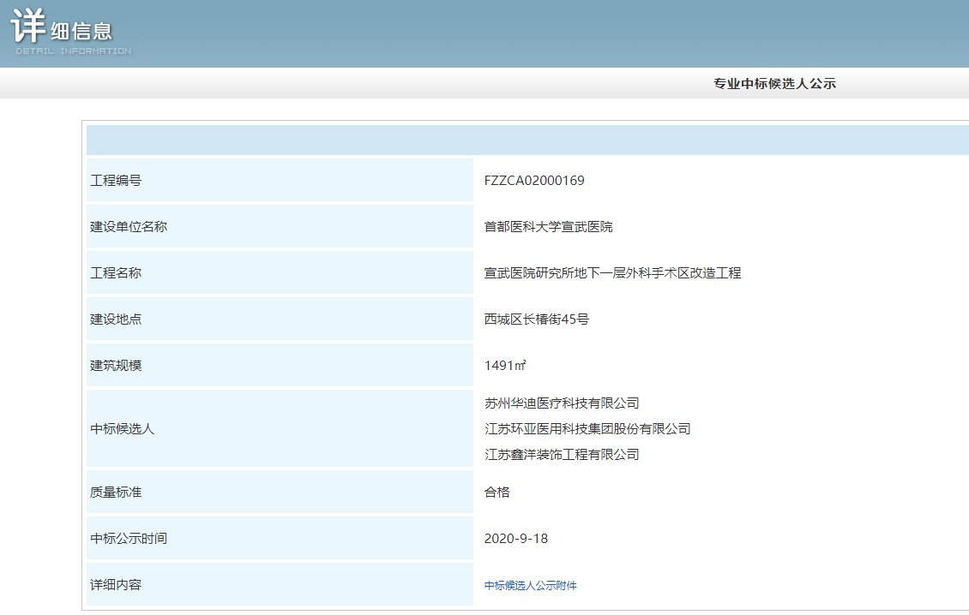This screenshot has height=615, width=969.
Task: Select the date 2020-9-18
Action: (516, 539)
